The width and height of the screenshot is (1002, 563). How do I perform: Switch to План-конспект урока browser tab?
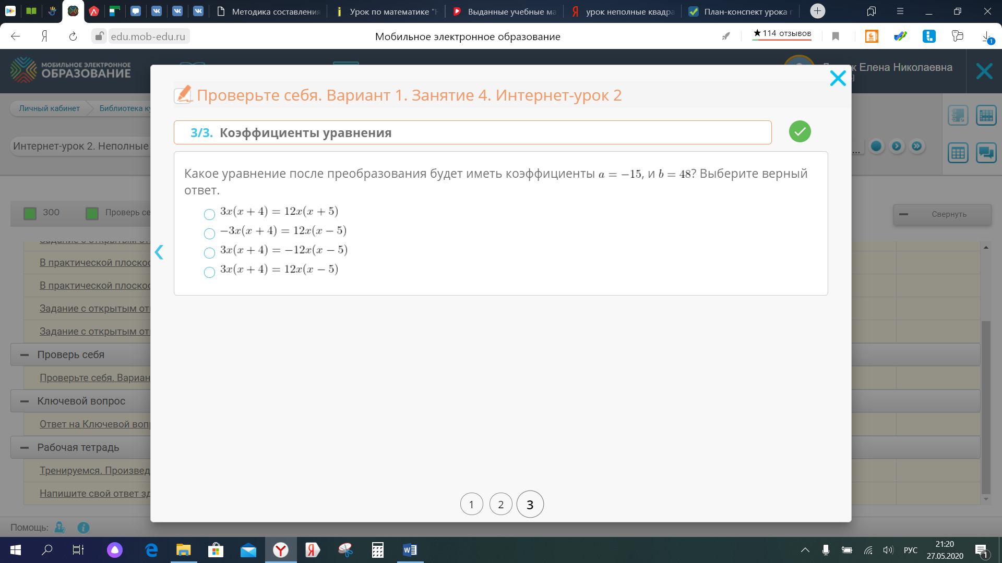pyautogui.click(x=741, y=11)
